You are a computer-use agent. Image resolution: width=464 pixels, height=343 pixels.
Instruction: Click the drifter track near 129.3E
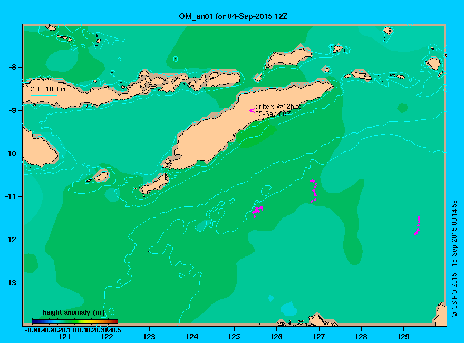click(417, 226)
